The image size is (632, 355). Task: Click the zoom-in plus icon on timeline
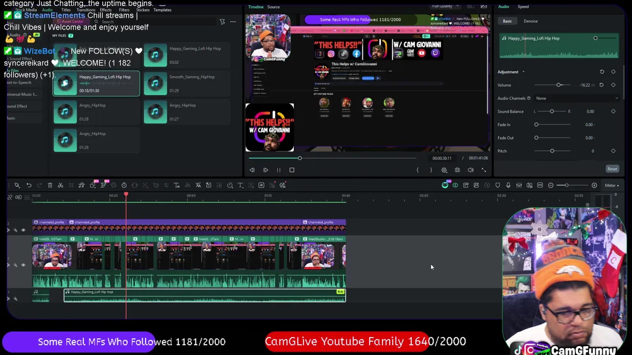[x=594, y=185]
